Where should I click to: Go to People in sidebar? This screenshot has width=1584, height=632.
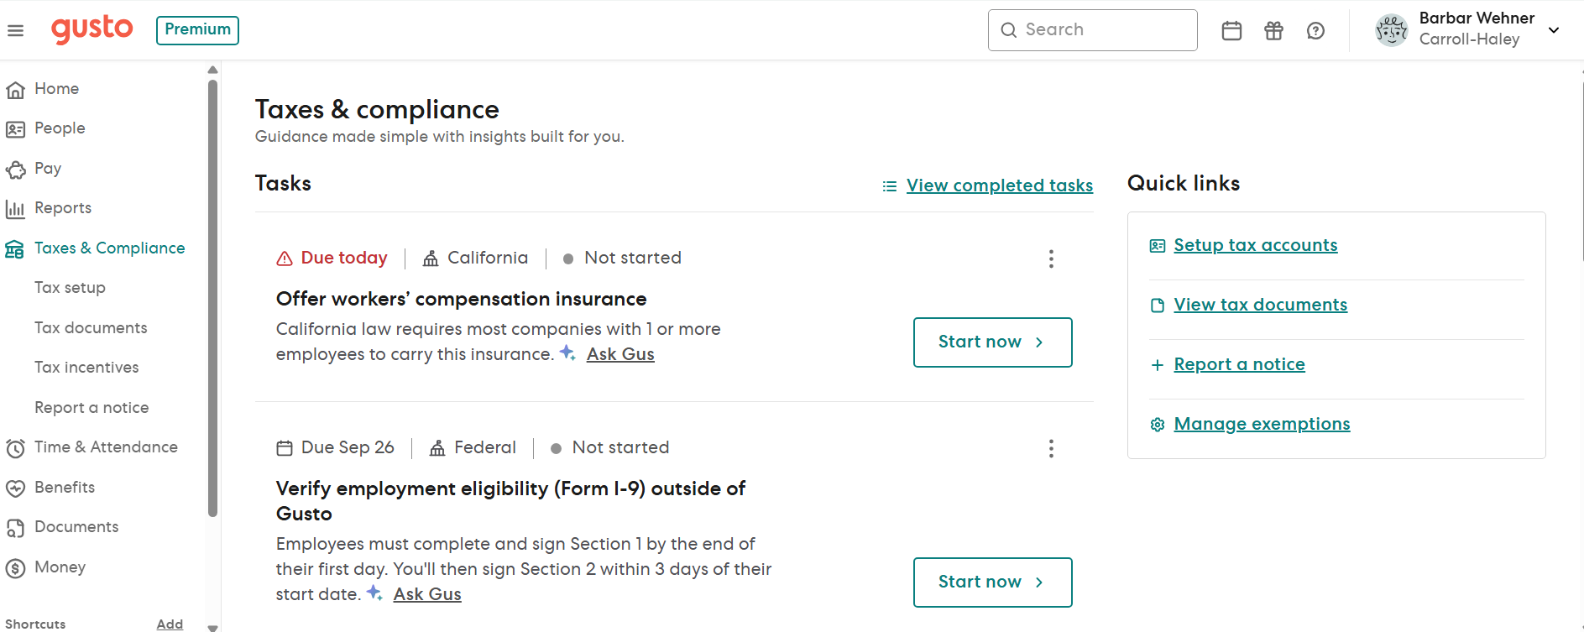tap(59, 128)
